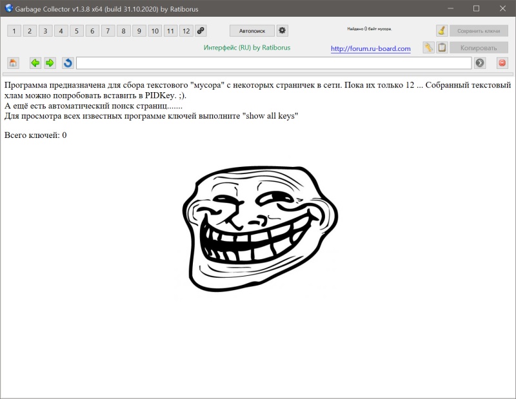
Task: Stop loading with red stop icon
Action: pos(502,63)
